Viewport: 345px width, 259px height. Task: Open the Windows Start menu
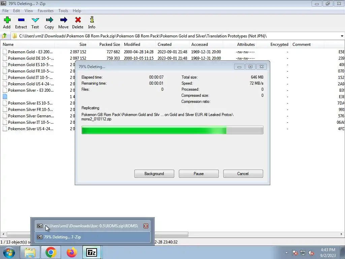(x=9, y=252)
